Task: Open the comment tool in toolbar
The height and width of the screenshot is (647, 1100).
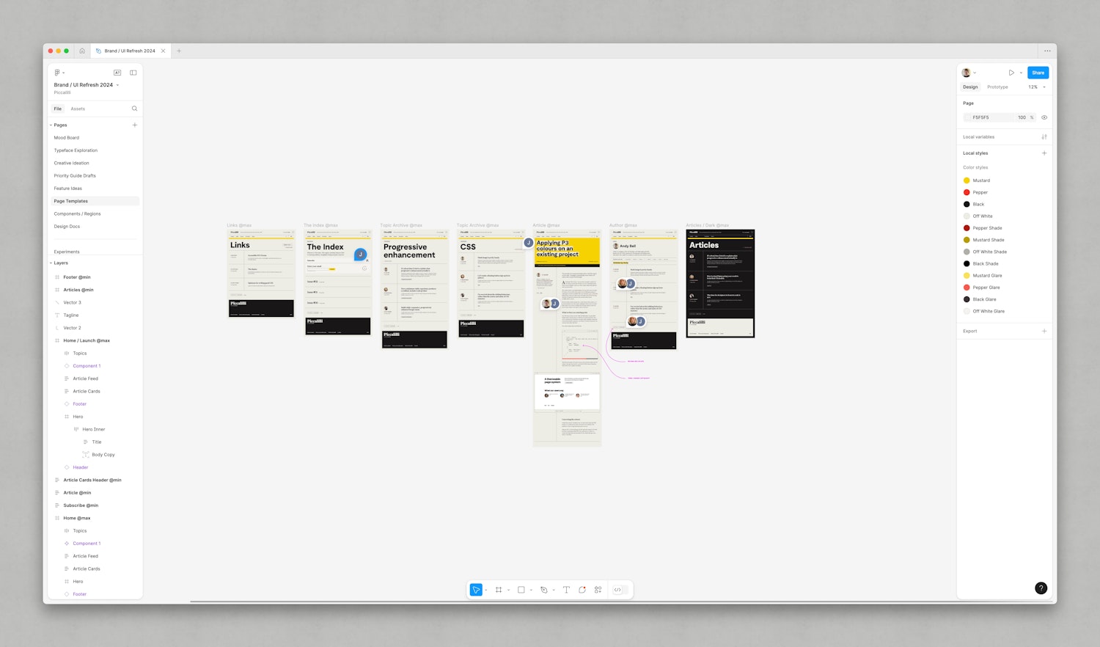Action: [582, 590]
